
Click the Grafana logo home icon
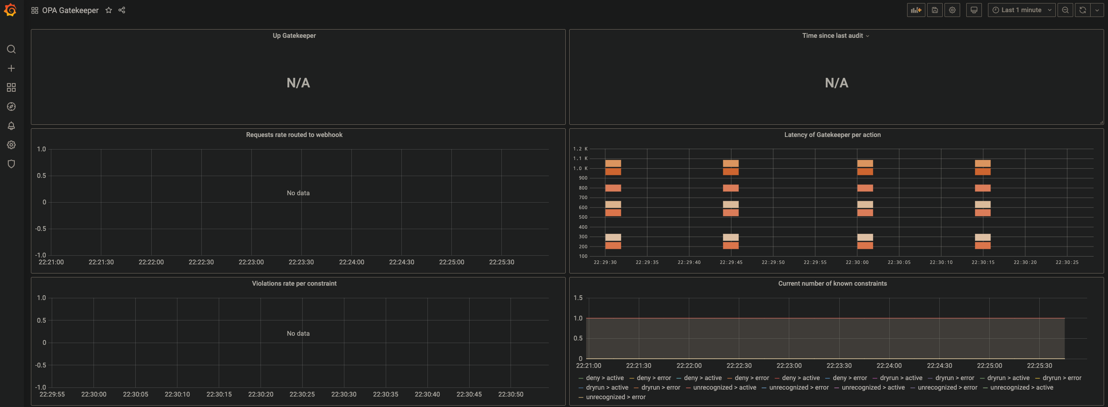point(10,10)
